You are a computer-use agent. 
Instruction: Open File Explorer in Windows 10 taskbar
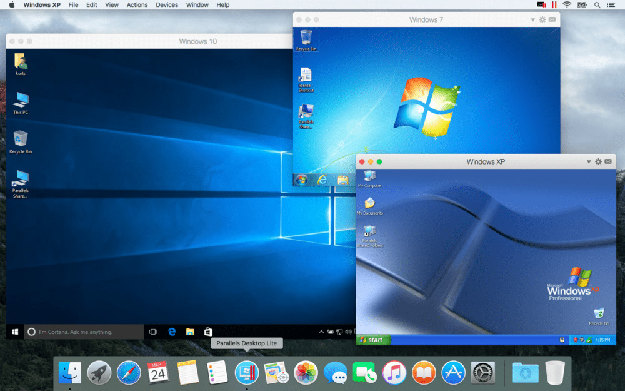coord(190,332)
